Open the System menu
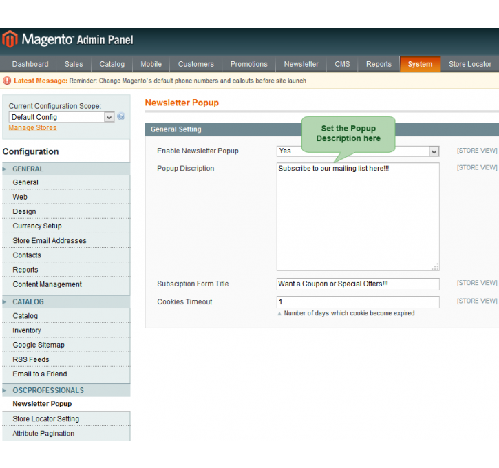499x468 pixels. [420, 64]
